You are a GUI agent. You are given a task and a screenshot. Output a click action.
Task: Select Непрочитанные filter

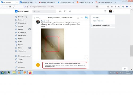point(98,21)
